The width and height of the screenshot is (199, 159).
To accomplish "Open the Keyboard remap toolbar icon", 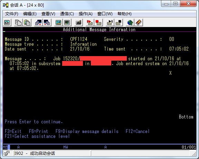I will [x=78, y=23].
